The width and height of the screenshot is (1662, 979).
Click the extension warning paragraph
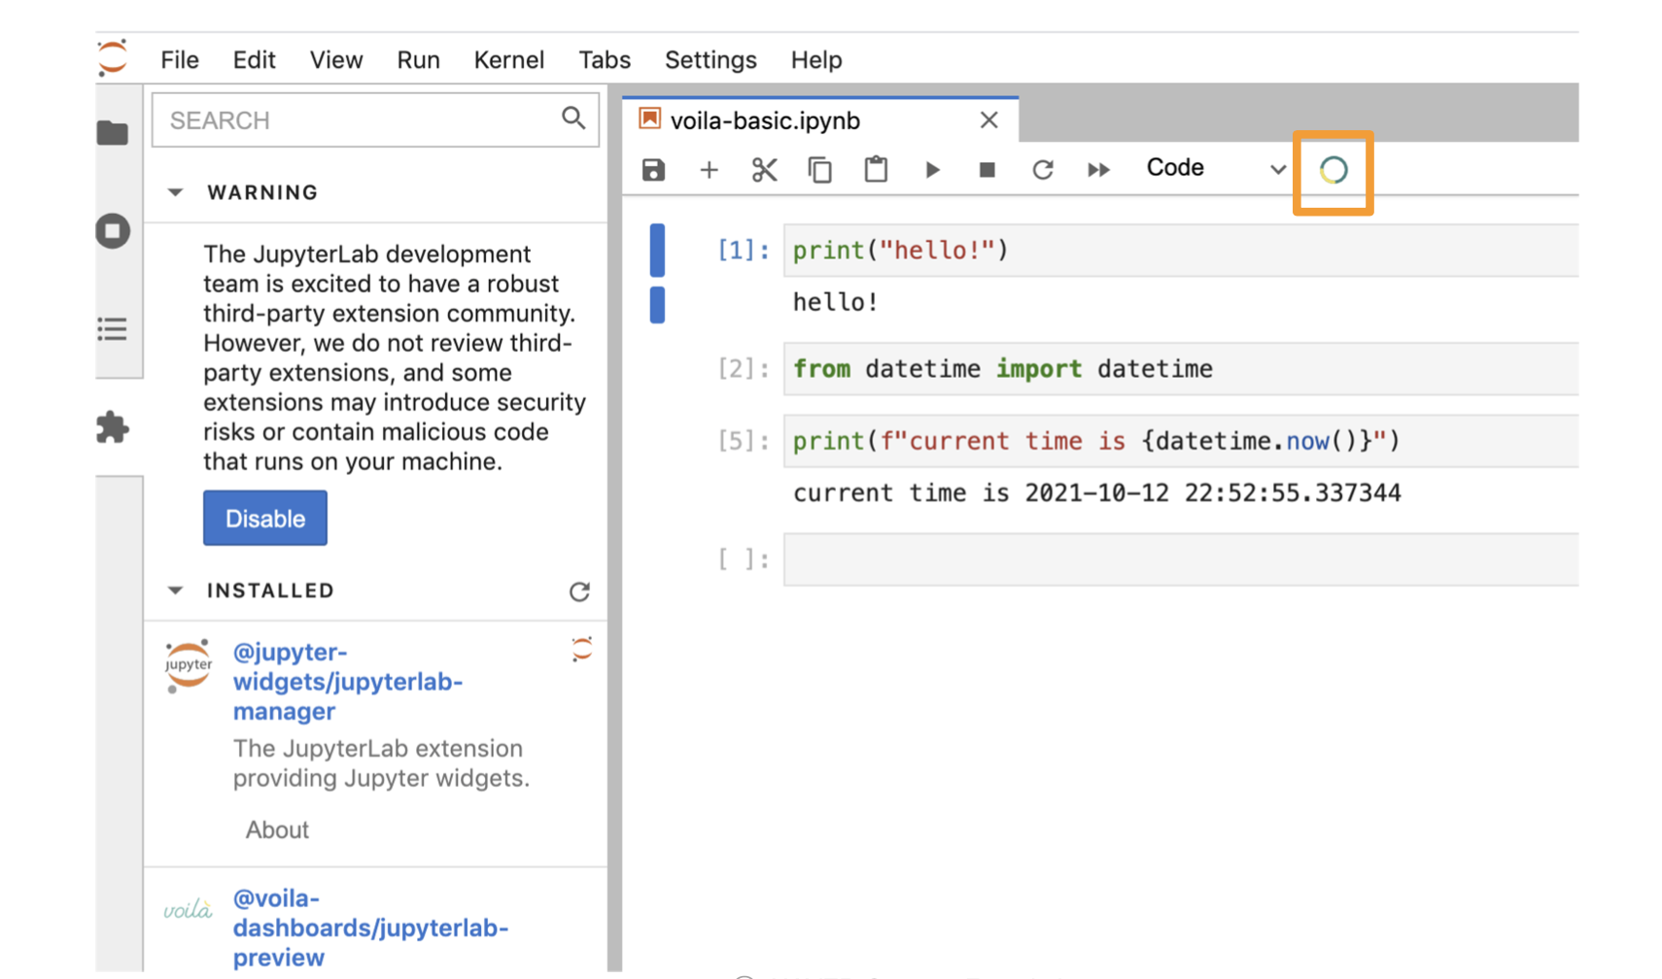tap(395, 357)
